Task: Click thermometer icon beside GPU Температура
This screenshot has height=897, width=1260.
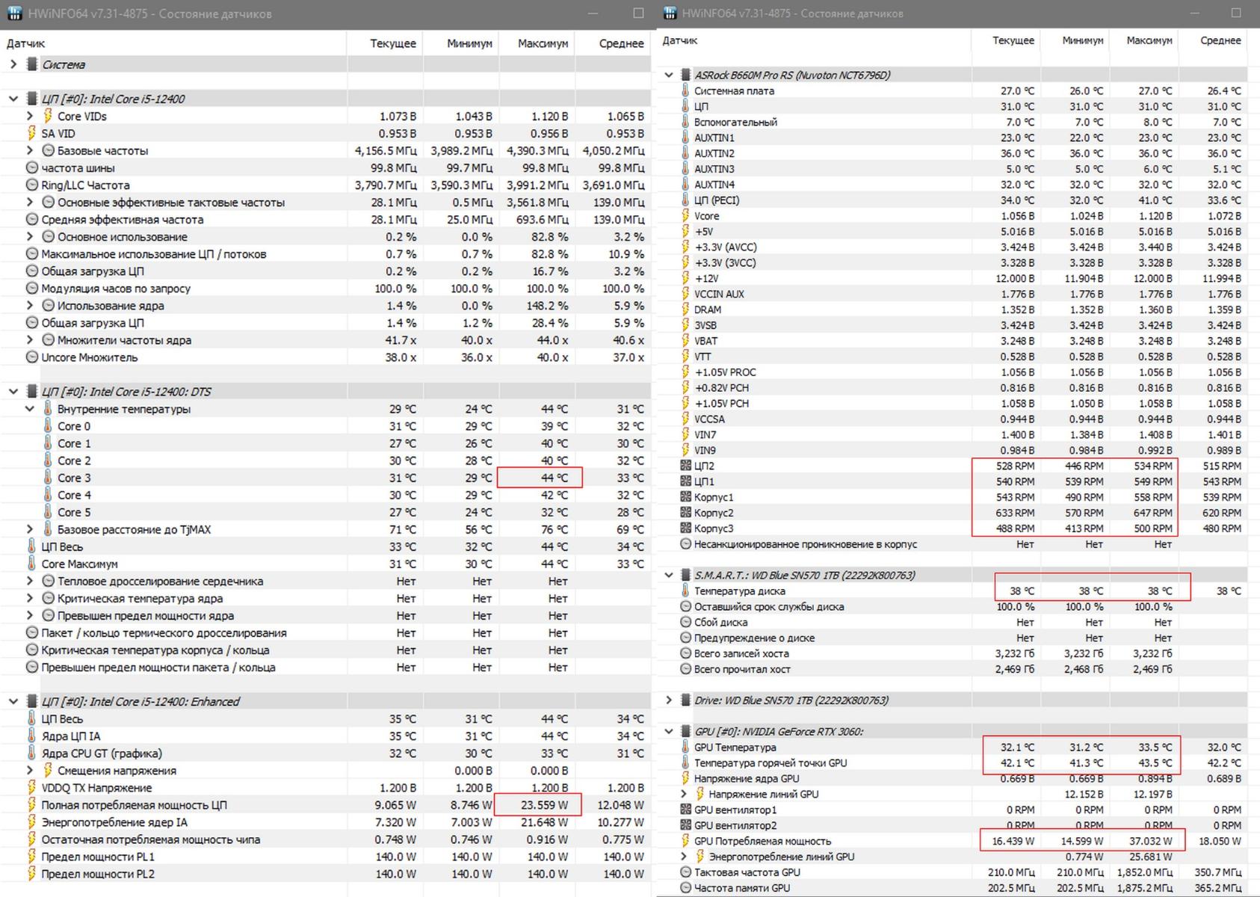Action: (x=685, y=747)
